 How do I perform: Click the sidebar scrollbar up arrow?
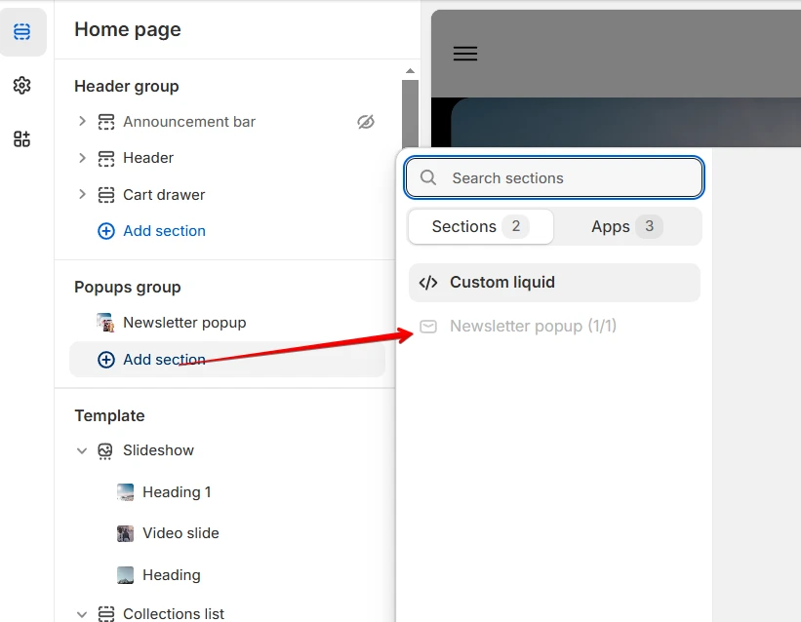(x=410, y=71)
